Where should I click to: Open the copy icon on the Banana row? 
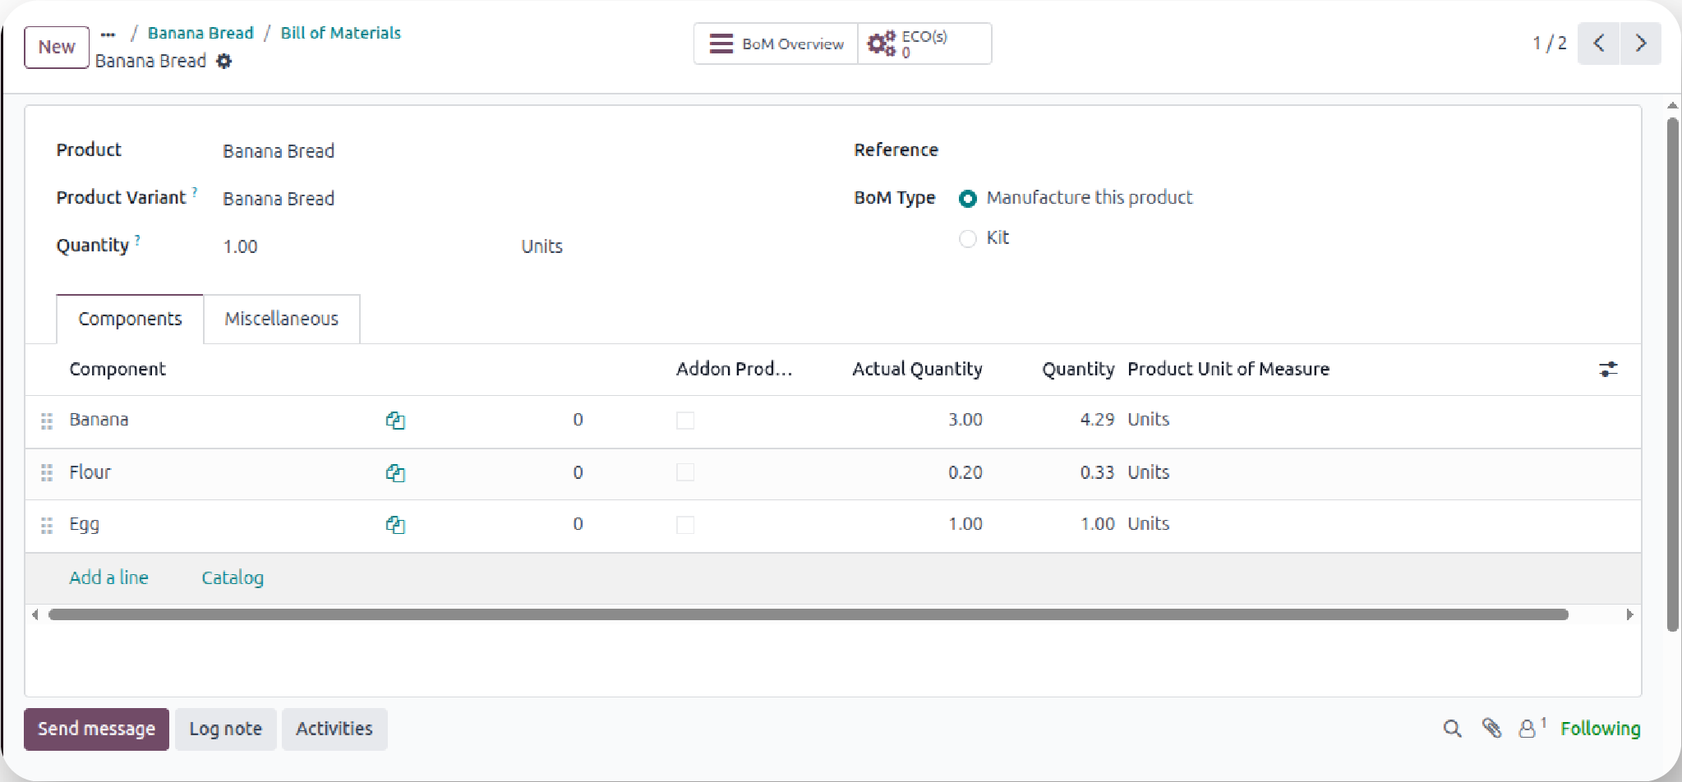pyautogui.click(x=395, y=421)
